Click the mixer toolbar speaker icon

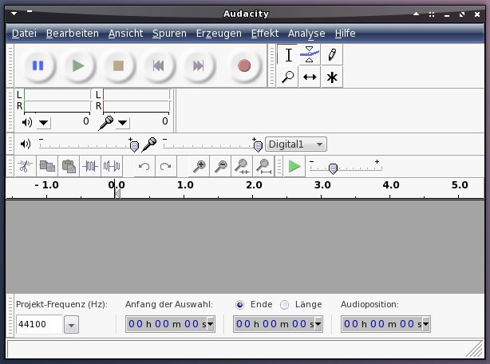pos(26,144)
